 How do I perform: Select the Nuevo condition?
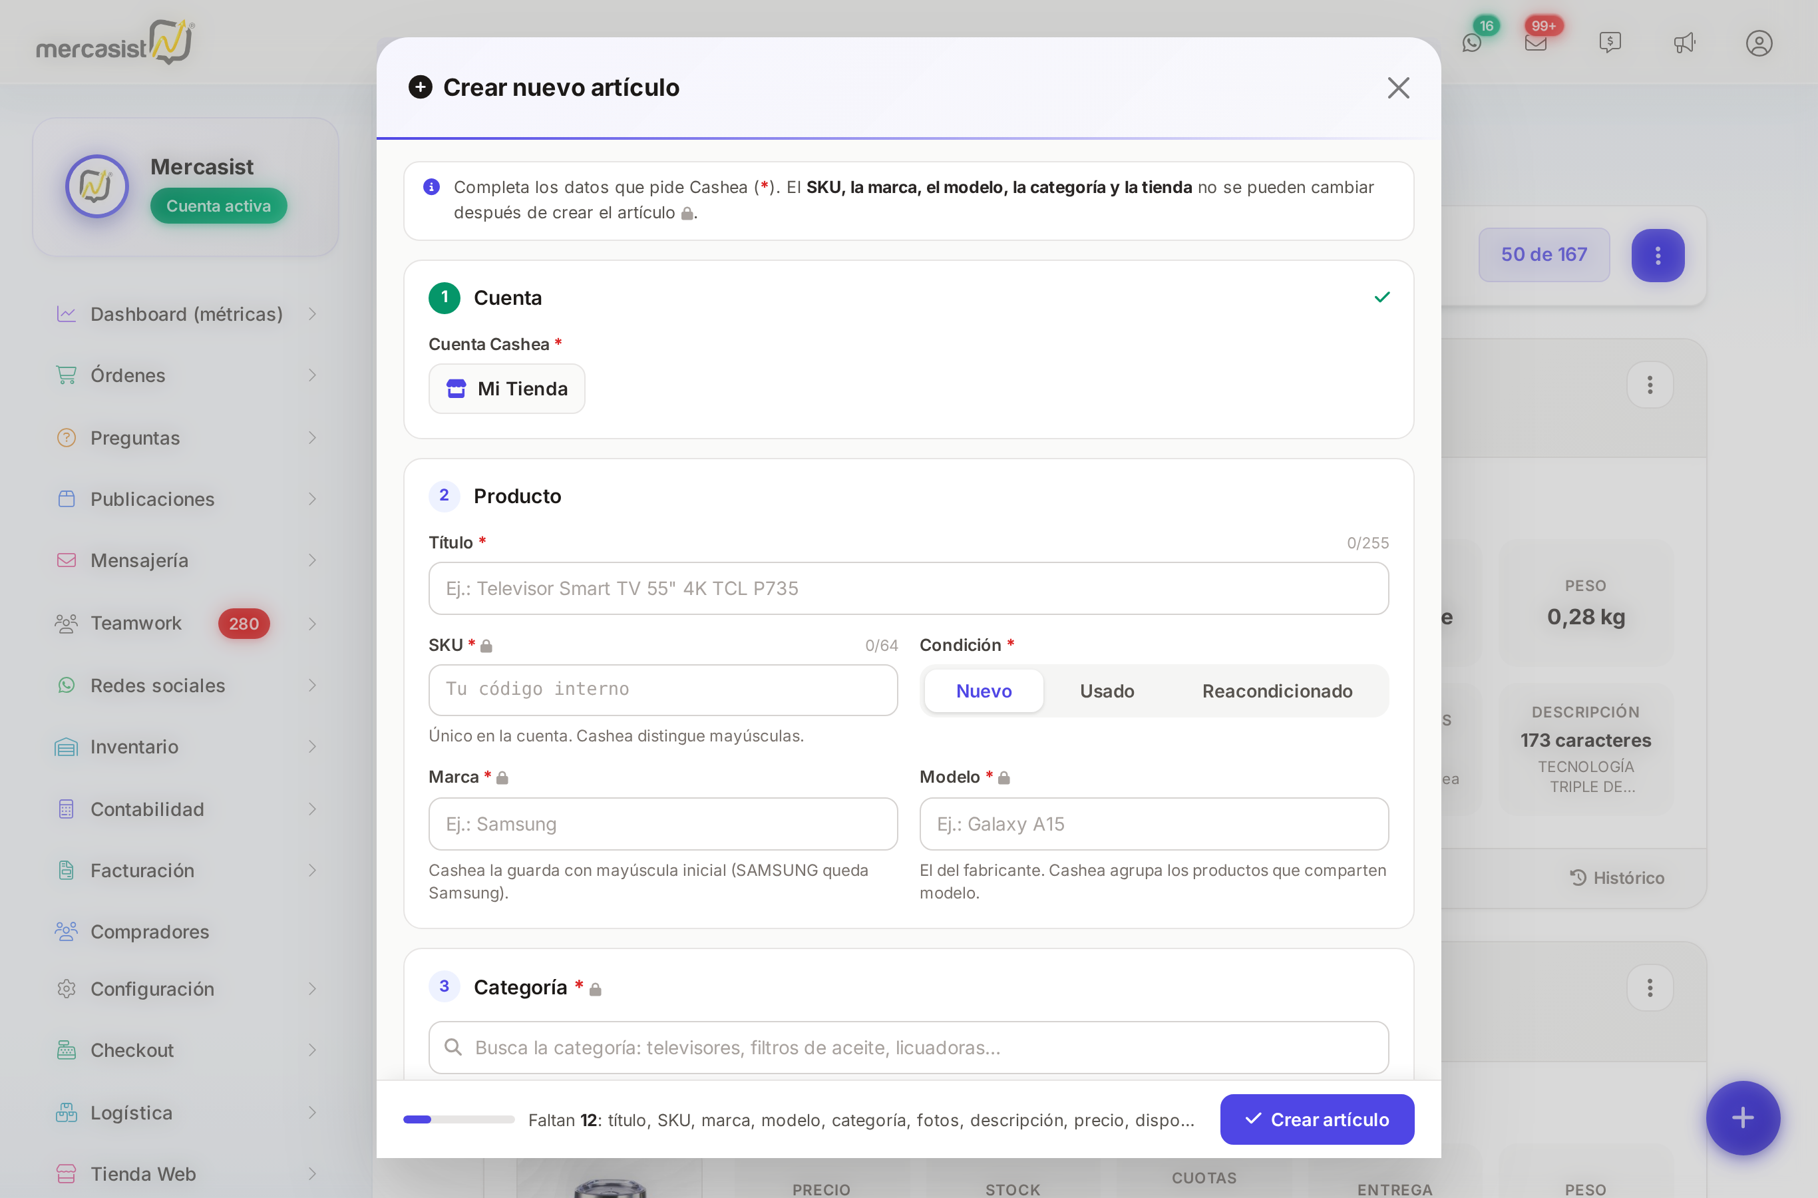984,691
